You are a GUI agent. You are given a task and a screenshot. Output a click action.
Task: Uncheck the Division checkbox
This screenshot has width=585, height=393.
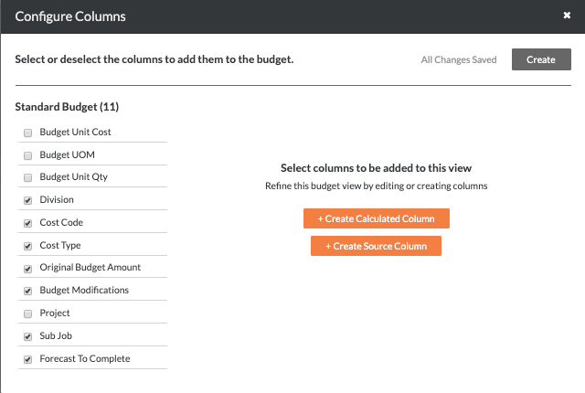click(27, 200)
